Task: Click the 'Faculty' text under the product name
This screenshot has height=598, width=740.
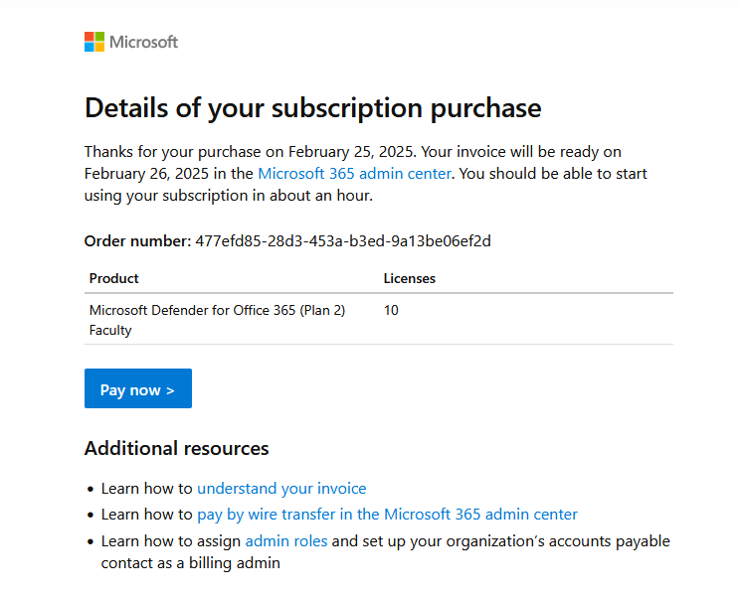Action: click(x=110, y=330)
